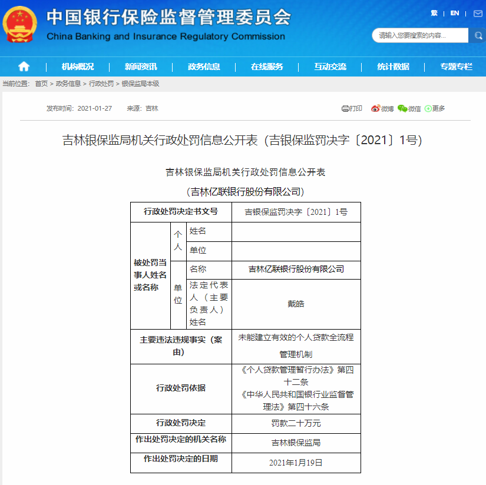Click the 更多 share label
486x485 pixels.
tap(438, 108)
